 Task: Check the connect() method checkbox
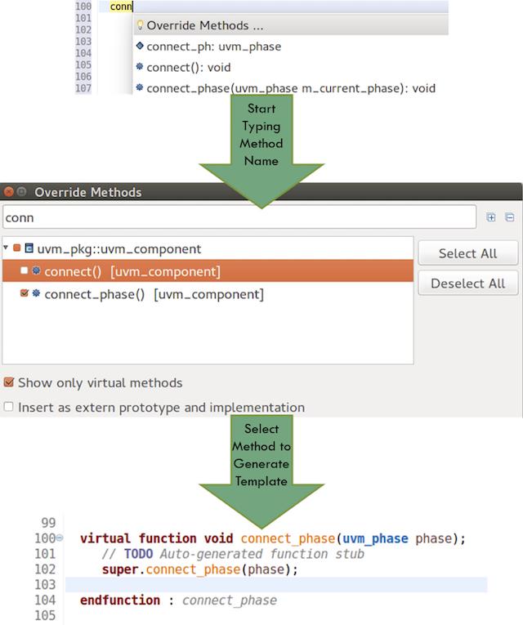point(24,271)
